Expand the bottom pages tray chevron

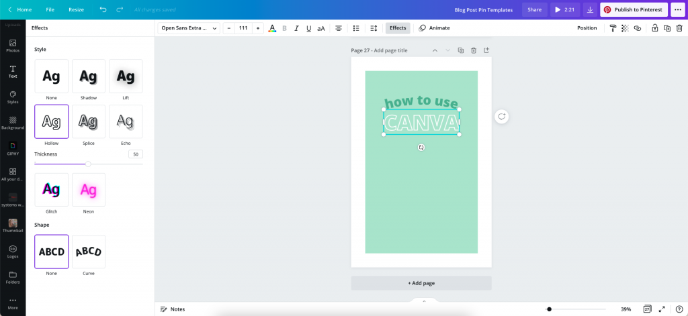424,301
